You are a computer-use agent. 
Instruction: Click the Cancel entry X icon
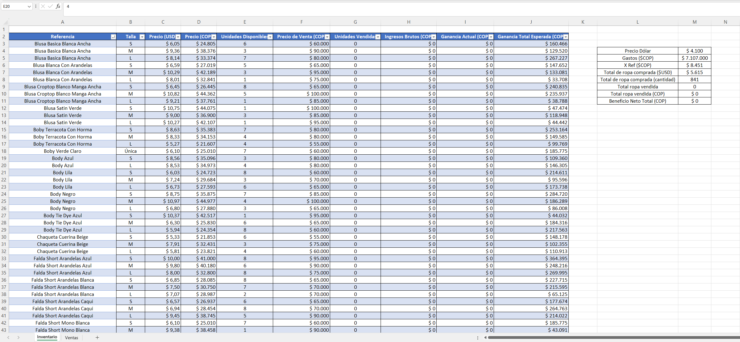43,6
